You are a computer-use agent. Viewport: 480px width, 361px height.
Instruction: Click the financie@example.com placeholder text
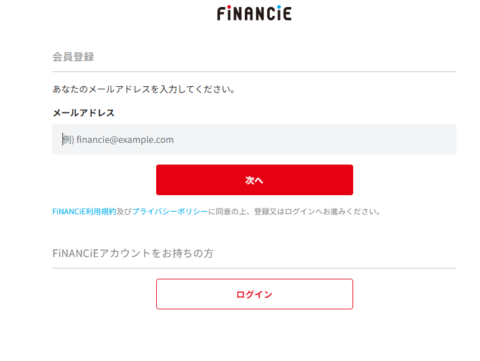point(125,140)
